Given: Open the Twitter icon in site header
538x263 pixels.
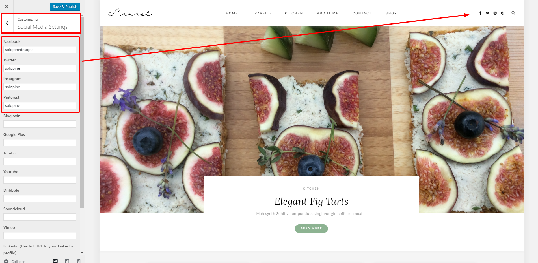Looking at the screenshot, I should 487,13.
